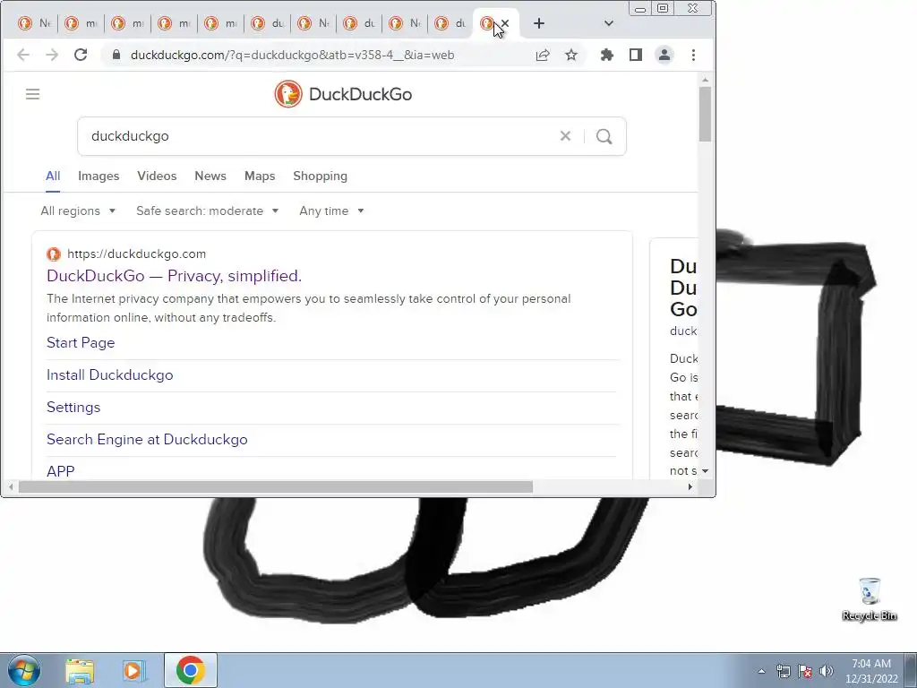The image size is (917, 688).
Task: Click the scroll-right arrow of horizontal scrollbar
Action: click(x=690, y=486)
